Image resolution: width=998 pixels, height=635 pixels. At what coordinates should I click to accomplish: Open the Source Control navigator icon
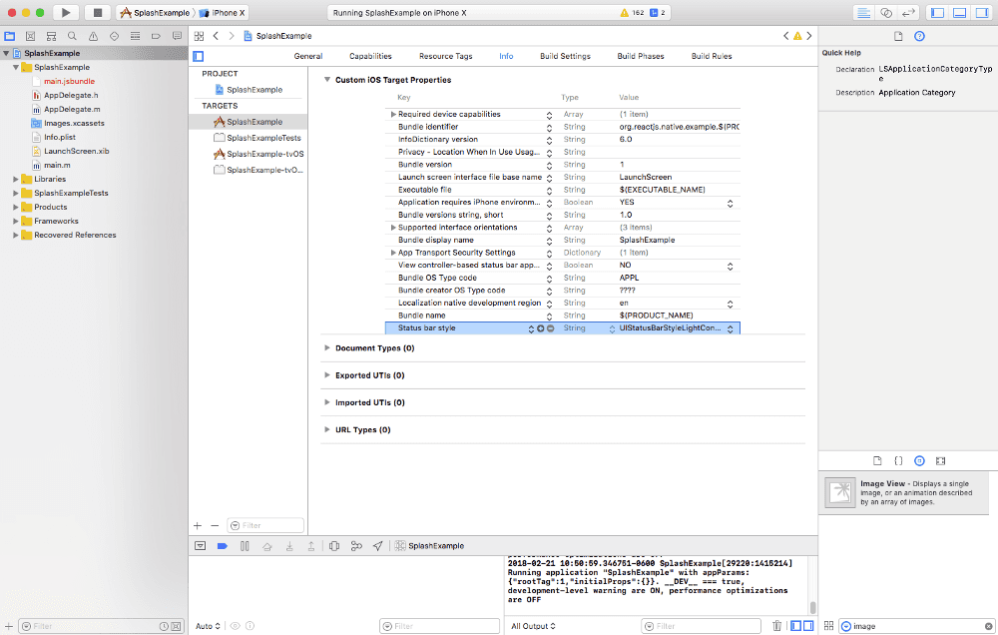(x=30, y=36)
